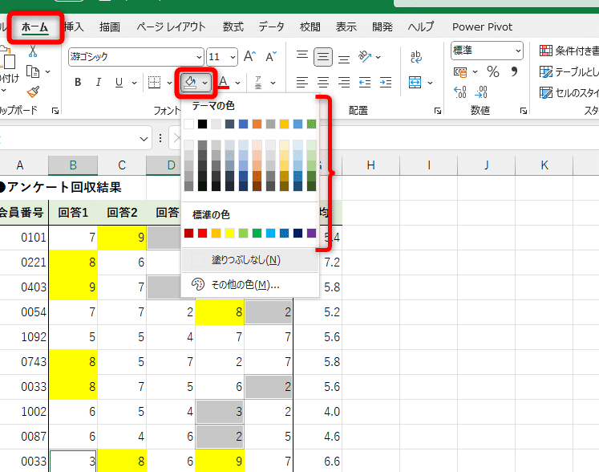The width and height of the screenshot is (599, 472).
Task: Click the percent style icon
Action: click(492, 72)
